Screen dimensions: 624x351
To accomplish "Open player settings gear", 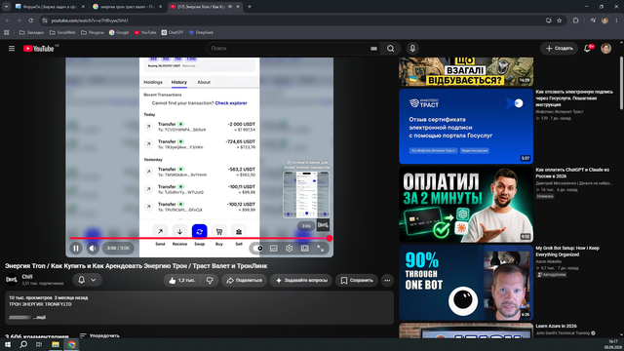I will (x=290, y=249).
